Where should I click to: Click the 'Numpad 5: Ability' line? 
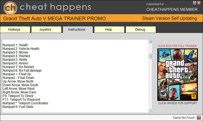15,59
